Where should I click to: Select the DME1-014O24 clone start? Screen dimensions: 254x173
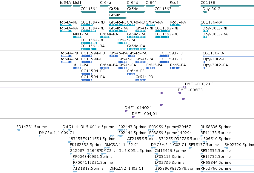pyautogui.click(x=126, y=111)
